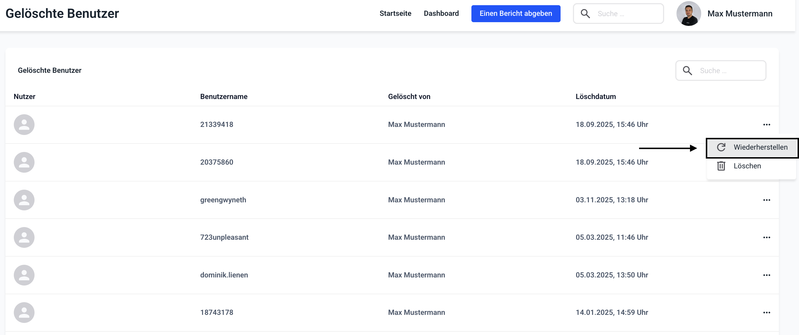Open three-dot menu for 21339418 row

[x=766, y=125]
